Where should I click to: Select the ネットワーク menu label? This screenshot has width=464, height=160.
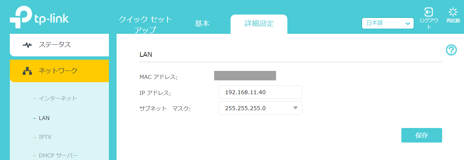coord(58,71)
